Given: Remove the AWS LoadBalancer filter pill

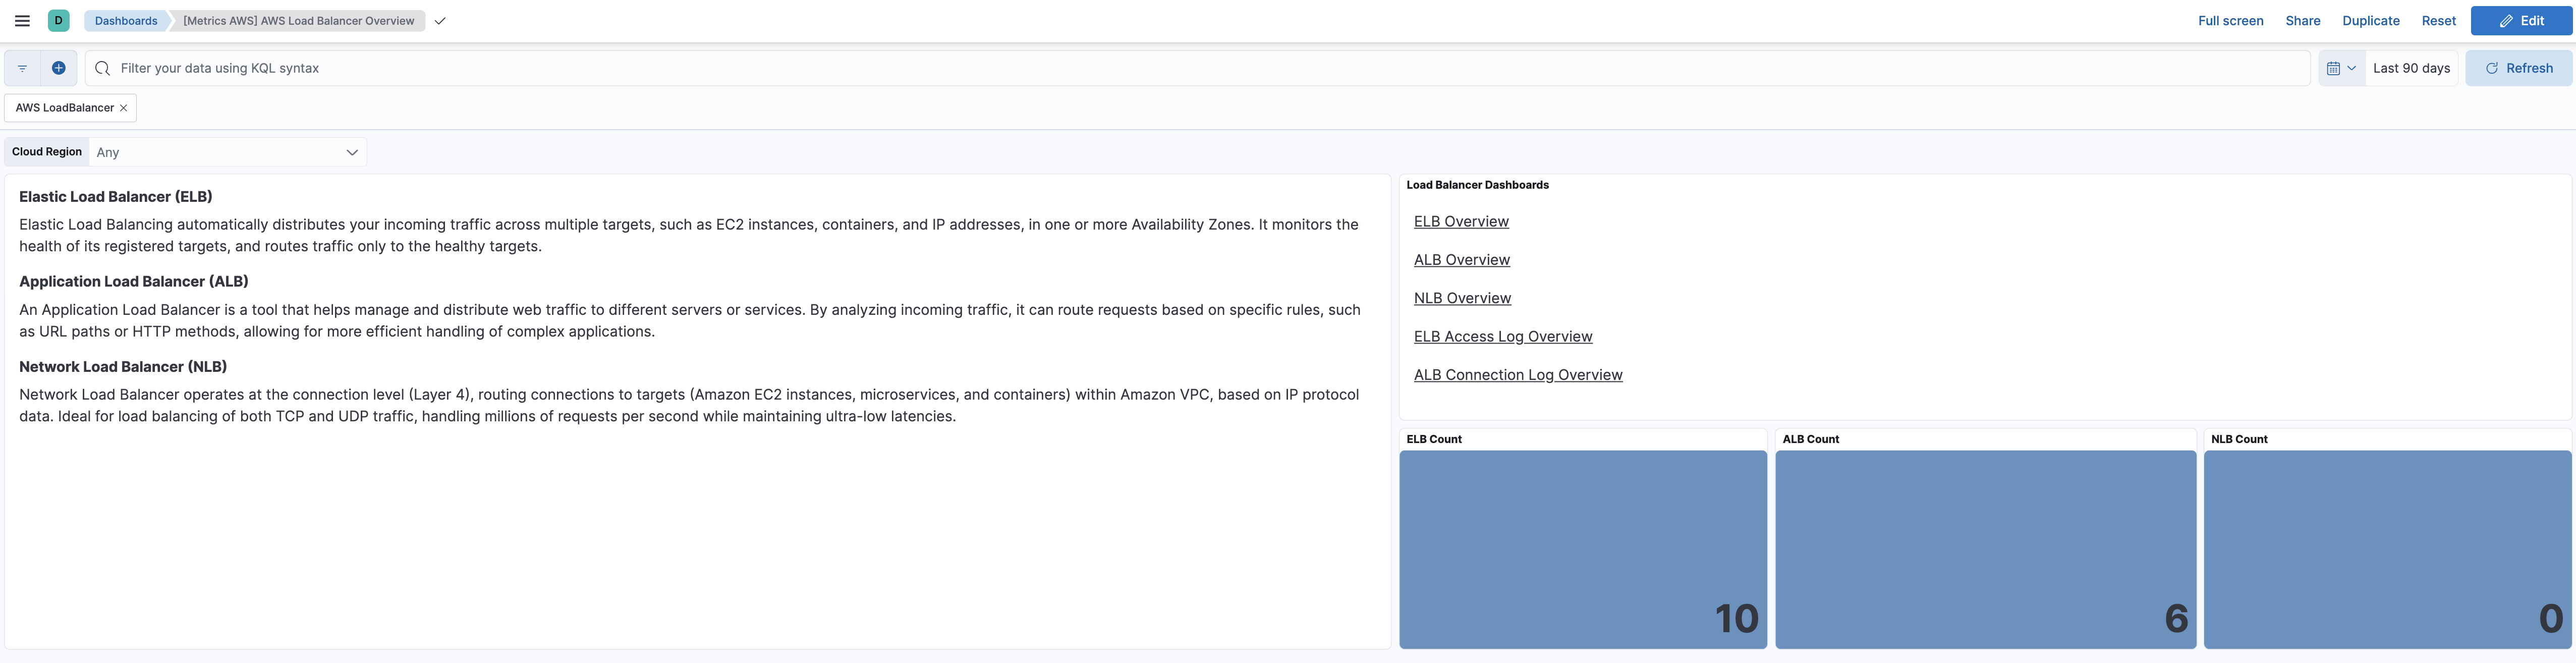Looking at the screenshot, I should click(x=123, y=107).
